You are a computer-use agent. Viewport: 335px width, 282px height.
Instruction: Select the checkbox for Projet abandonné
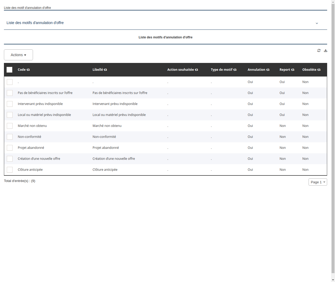point(10,148)
